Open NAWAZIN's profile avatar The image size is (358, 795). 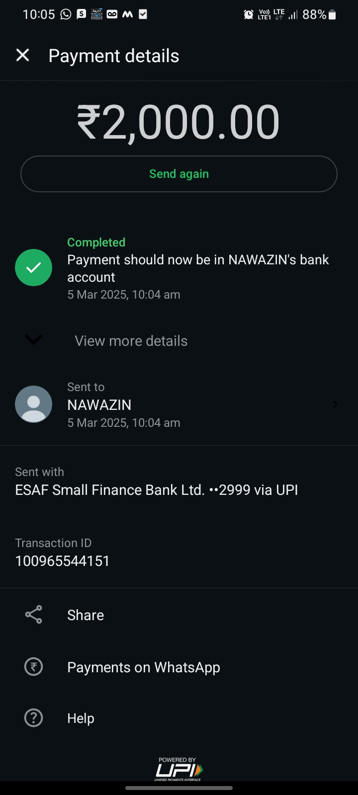pyautogui.click(x=33, y=404)
